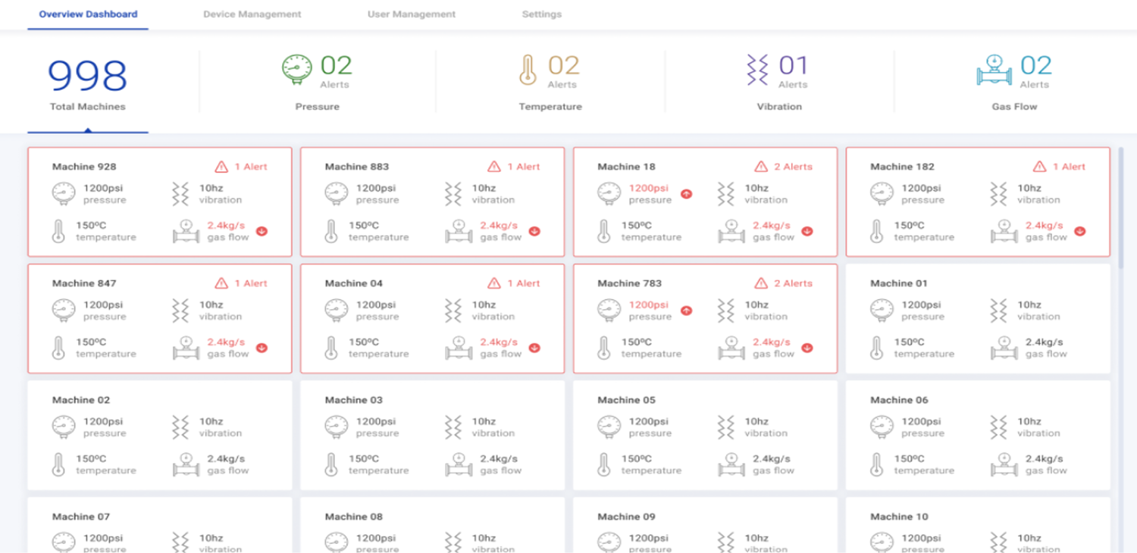Open the Machine 847 card title

[x=84, y=283]
